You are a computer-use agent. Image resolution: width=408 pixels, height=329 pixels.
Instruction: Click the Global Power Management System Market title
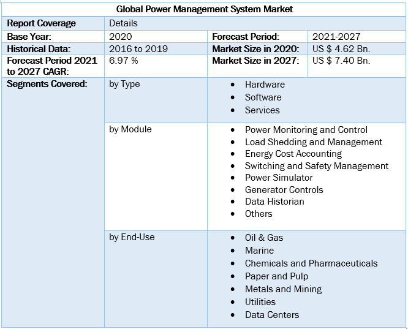pos(204,9)
